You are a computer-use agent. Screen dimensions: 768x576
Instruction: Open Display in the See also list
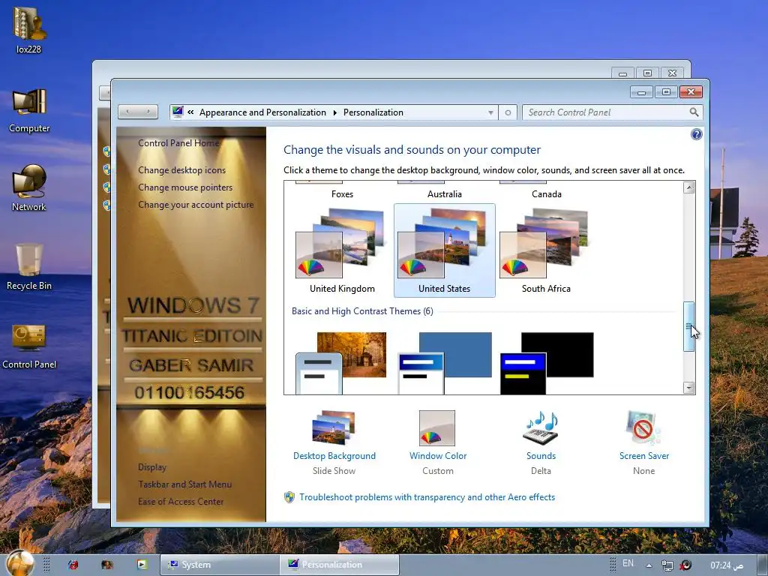click(x=152, y=467)
